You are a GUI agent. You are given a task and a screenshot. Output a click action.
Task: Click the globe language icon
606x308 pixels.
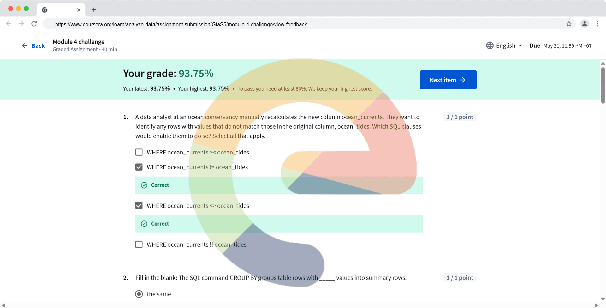tap(490, 45)
